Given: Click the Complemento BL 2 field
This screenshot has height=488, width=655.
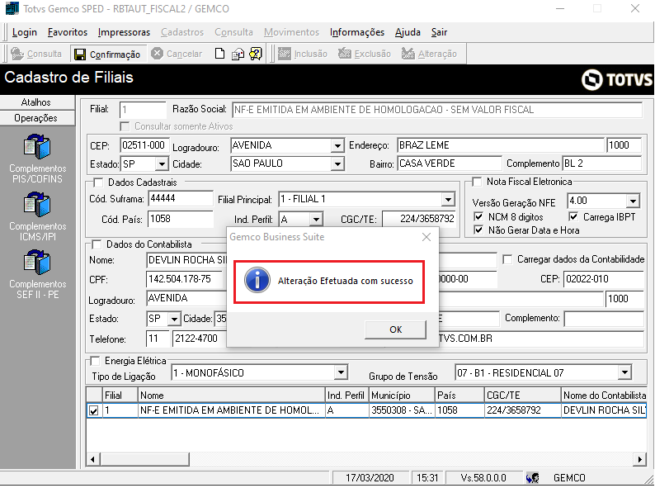Looking at the screenshot, I should coord(602,163).
